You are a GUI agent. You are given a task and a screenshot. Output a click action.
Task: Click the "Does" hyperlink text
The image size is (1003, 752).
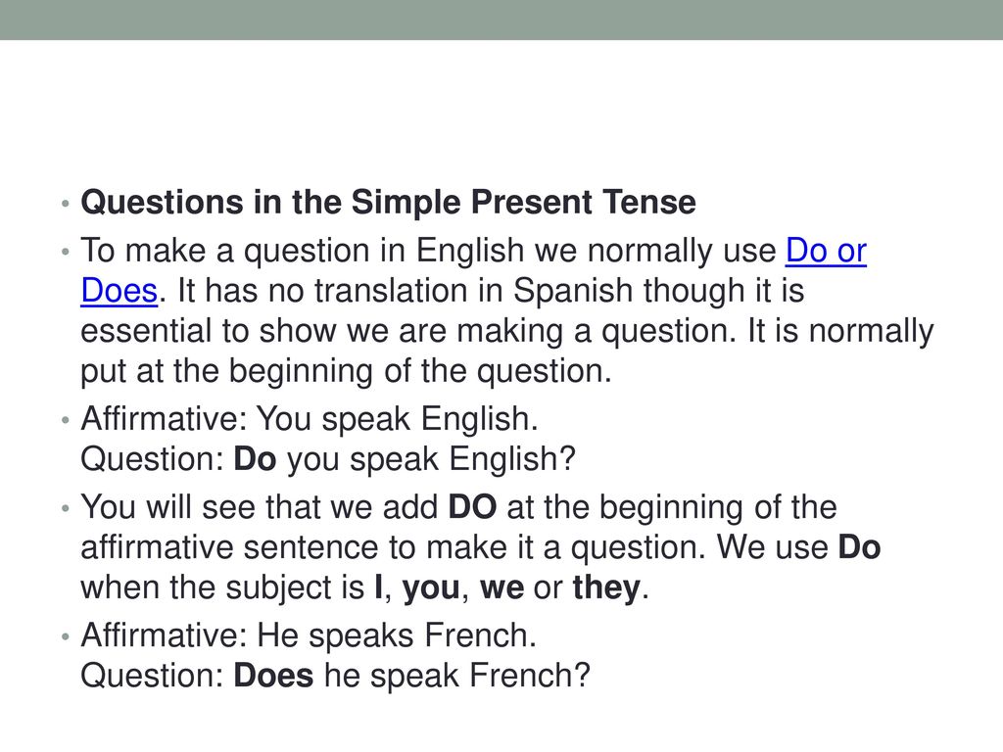click(x=119, y=291)
